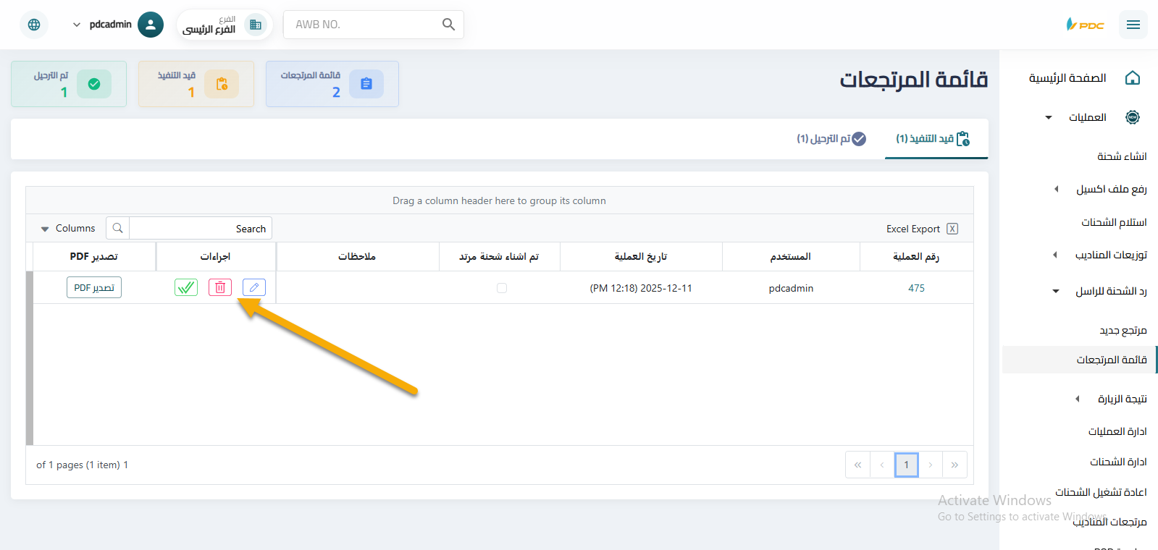Expand the pdcadmin user dropdown arrow
The image size is (1158, 550).
click(x=77, y=25)
